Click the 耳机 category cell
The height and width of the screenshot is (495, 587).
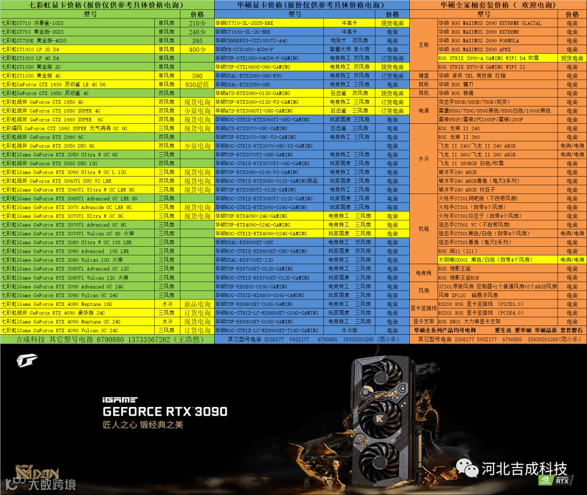(x=423, y=93)
